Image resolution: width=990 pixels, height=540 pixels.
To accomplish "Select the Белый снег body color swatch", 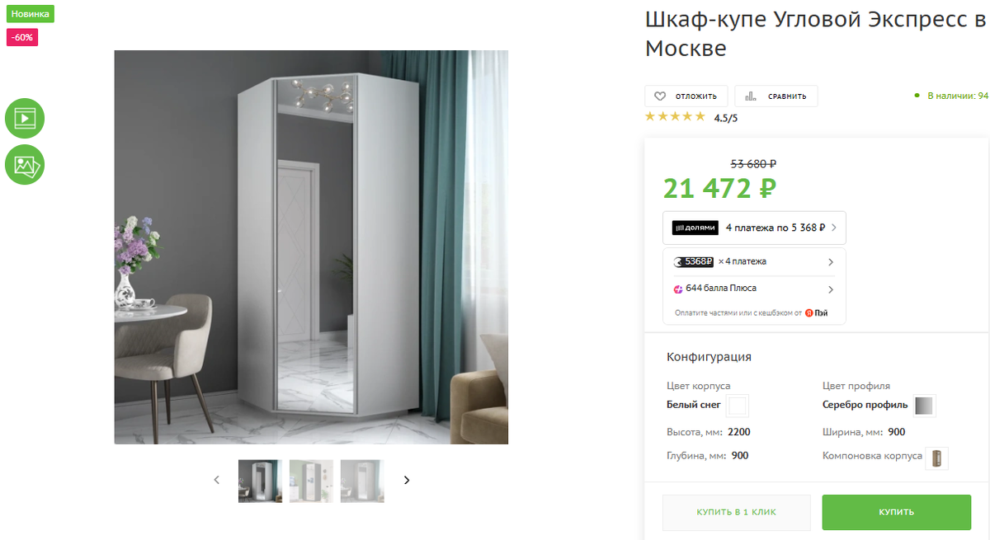I will [x=738, y=406].
